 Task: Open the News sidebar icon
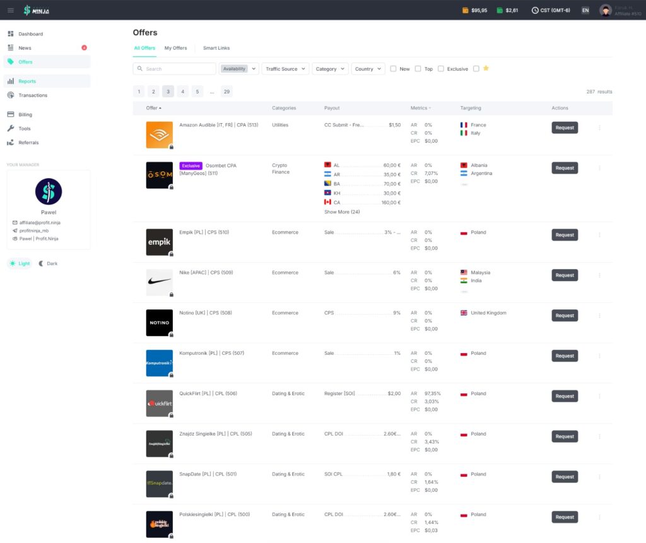click(x=11, y=48)
